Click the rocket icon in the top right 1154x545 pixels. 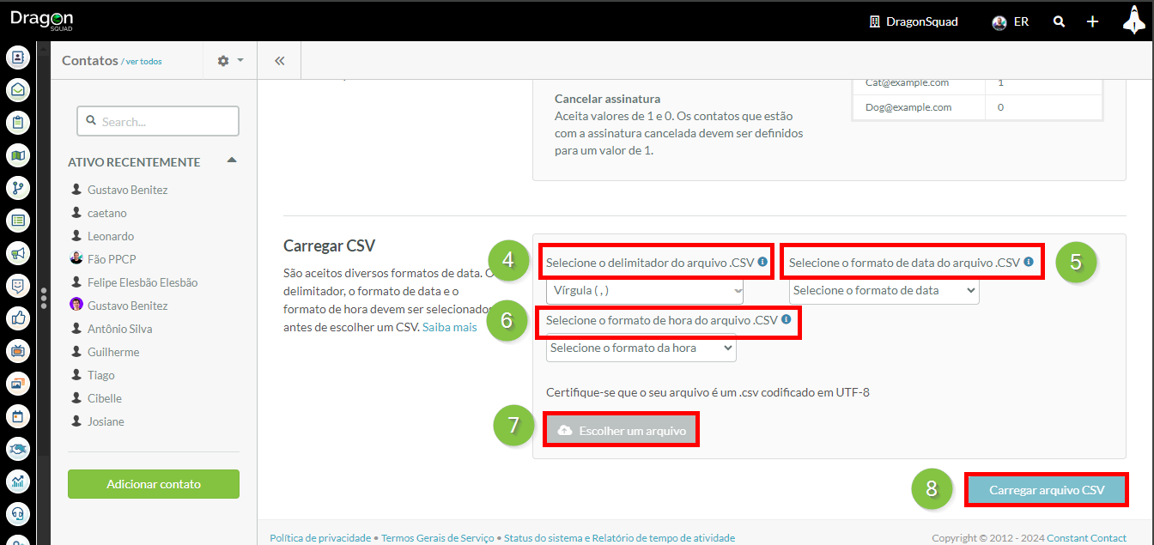click(x=1133, y=21)
